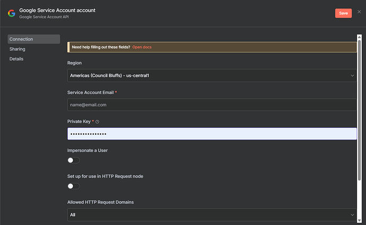
Task: Click the Private Key help icon
Action: coord(97,122)
